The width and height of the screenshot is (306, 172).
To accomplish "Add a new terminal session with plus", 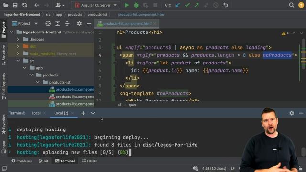I will click(83, 113).
